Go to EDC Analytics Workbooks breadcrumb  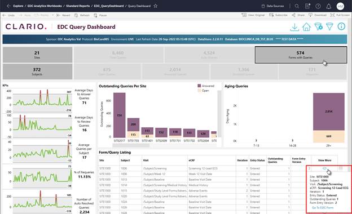point(45,6)
